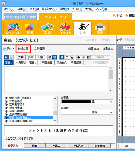Switch to the 差し込み bottom tab
Image resolution: width=135 pixels, height=151 pixels.
pyautogui.click(x=78, y=146)
